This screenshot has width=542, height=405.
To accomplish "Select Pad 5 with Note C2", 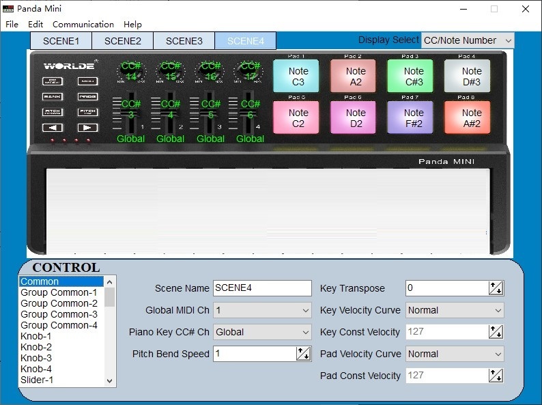I will [296, 117].
